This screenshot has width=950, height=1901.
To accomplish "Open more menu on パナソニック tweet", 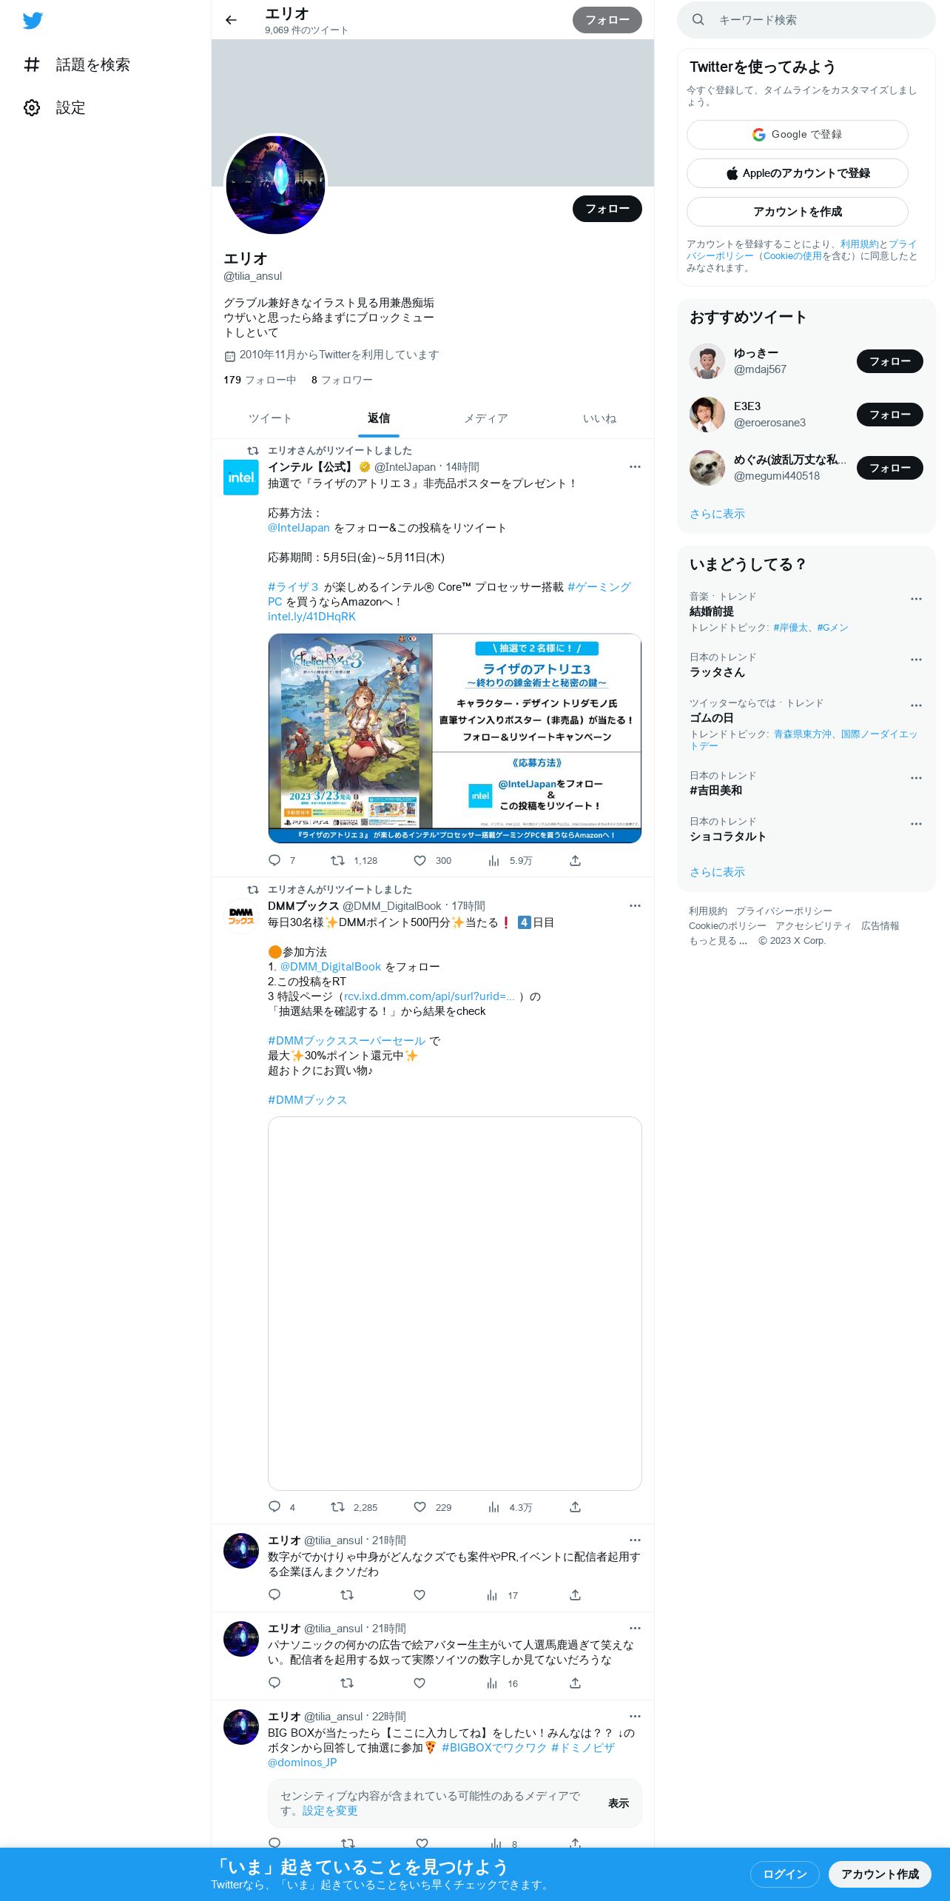I will [635, 1628].
